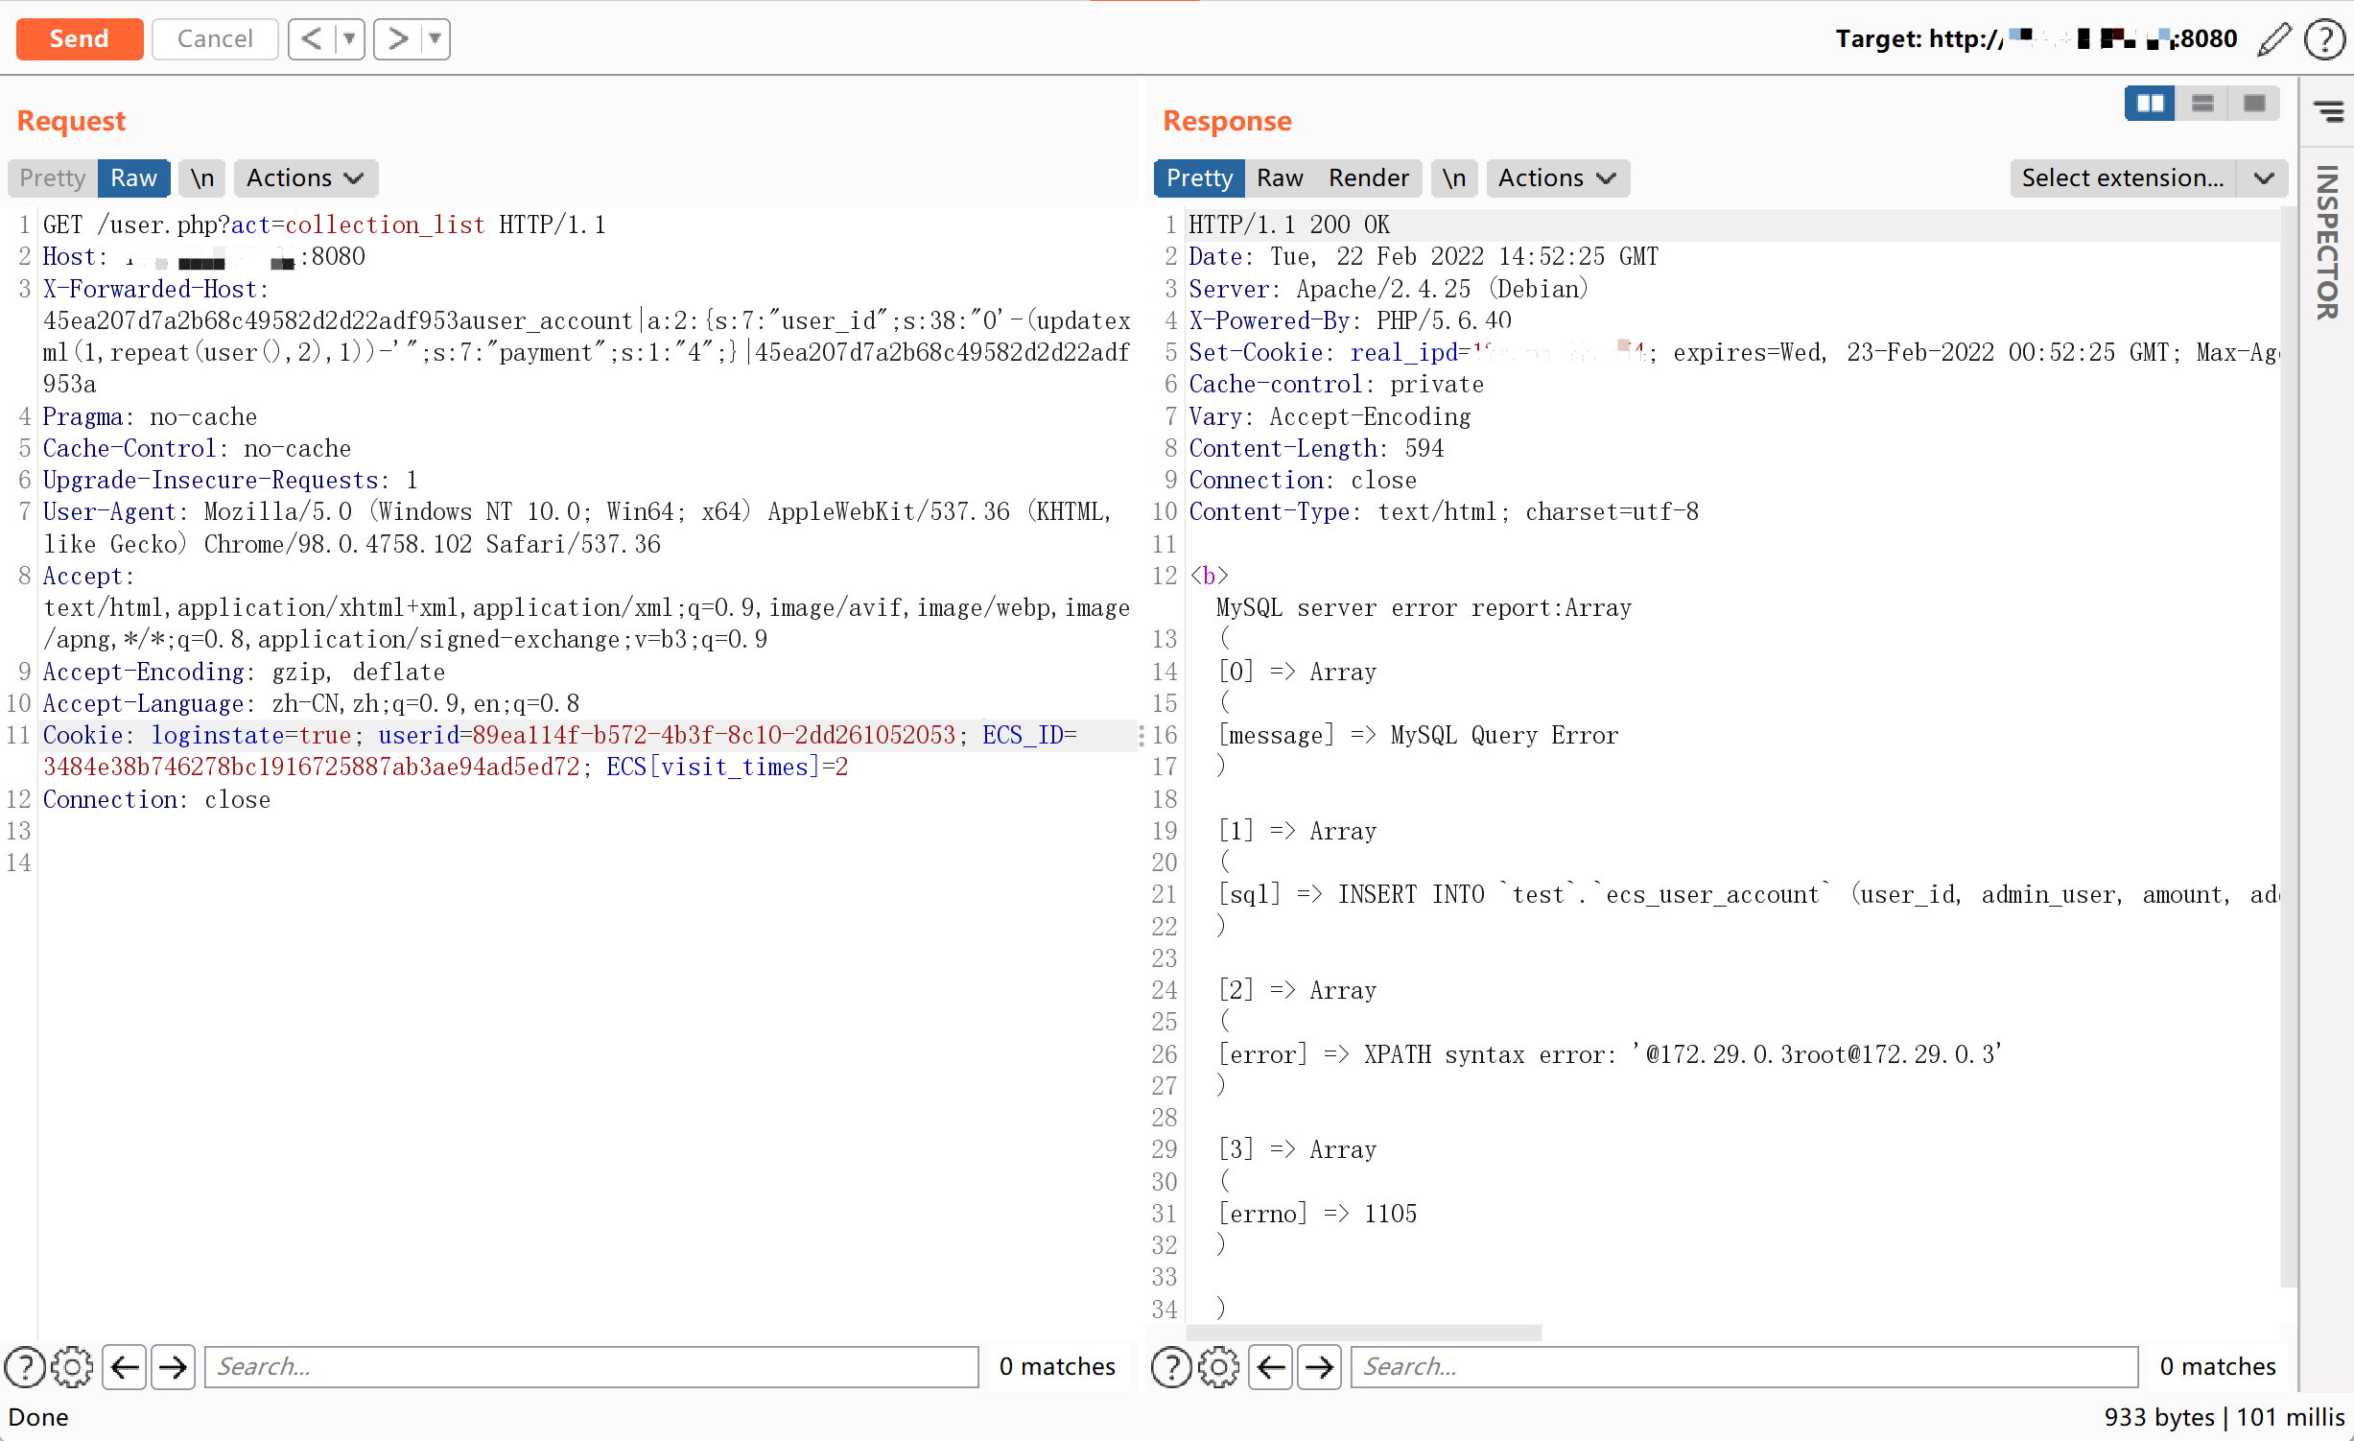2354x1441 pixels.
Task: Click the response horizontal scrollbar
Action: click(x=1363, y=1333)
